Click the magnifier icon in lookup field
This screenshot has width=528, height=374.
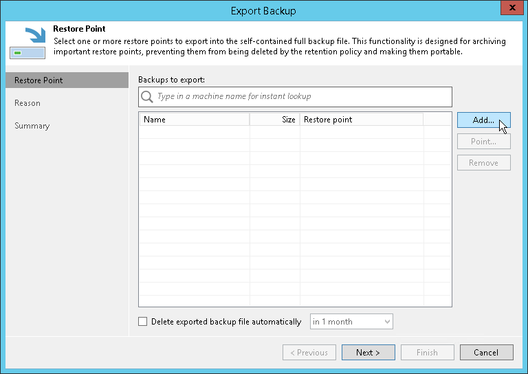click(146, 97)
